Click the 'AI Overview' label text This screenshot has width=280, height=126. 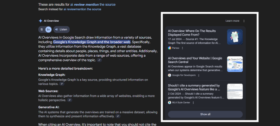pyautogui.click(x=51, y=21)
